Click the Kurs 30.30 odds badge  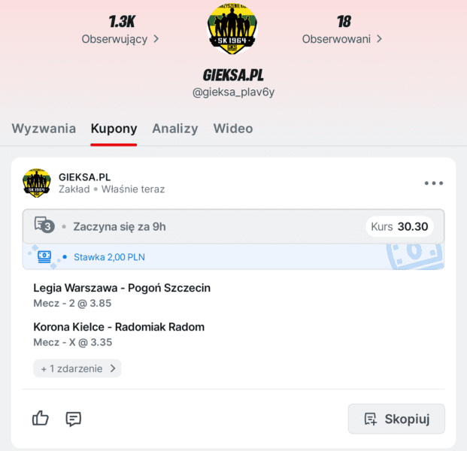[x=399, y=226]
